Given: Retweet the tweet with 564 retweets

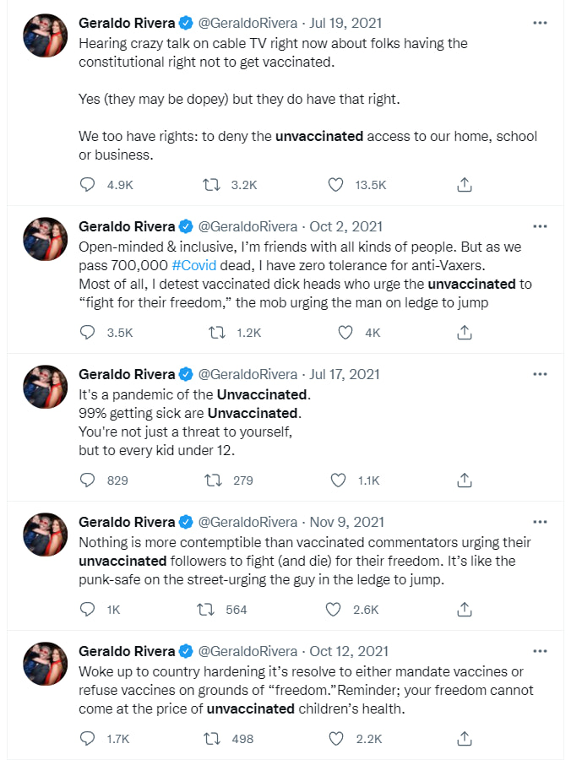Looking at the screenshot, I should click(x=204, y=609).
